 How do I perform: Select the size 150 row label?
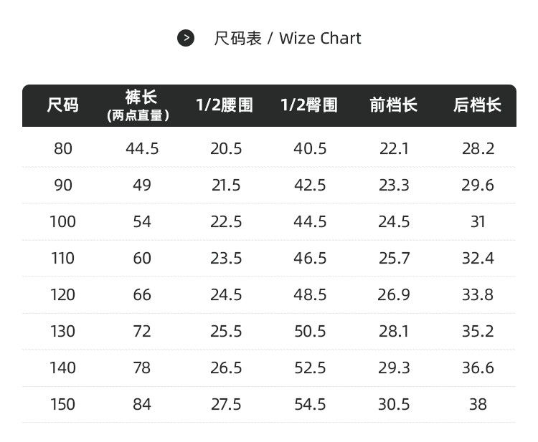coord(63,404)
